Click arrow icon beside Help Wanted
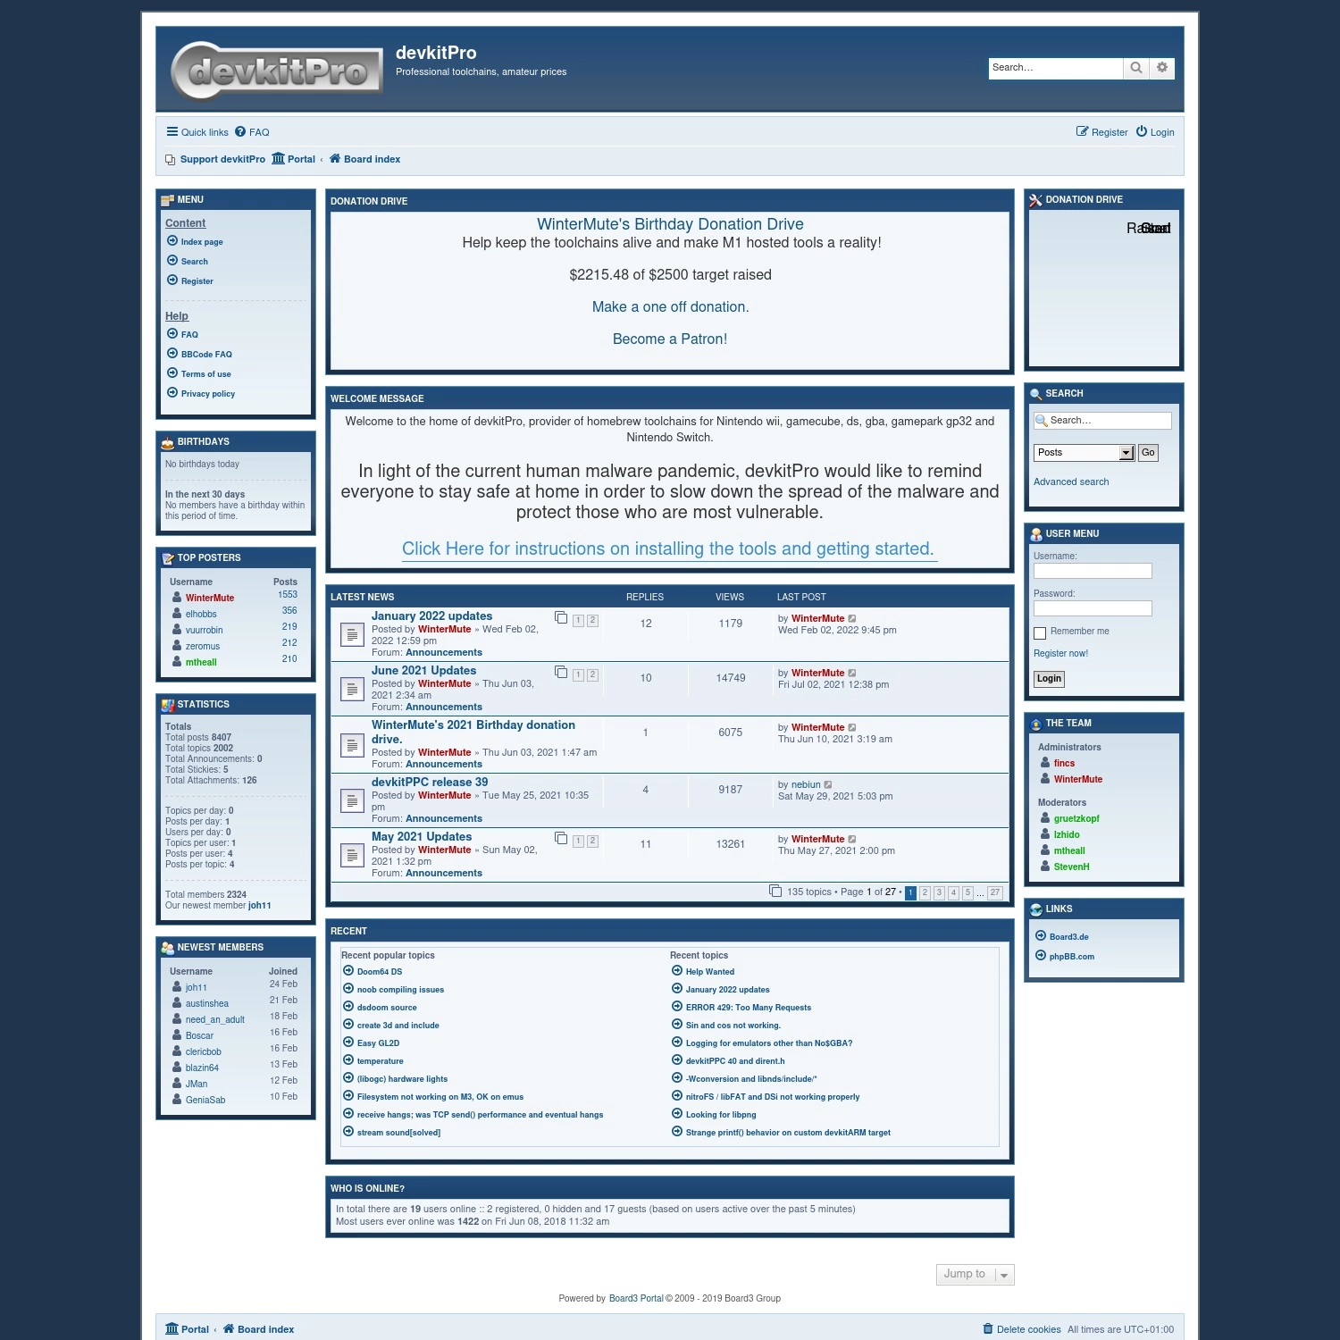Image resolution: width=1340 pixels, height=1340 pixels. (677, 971)
